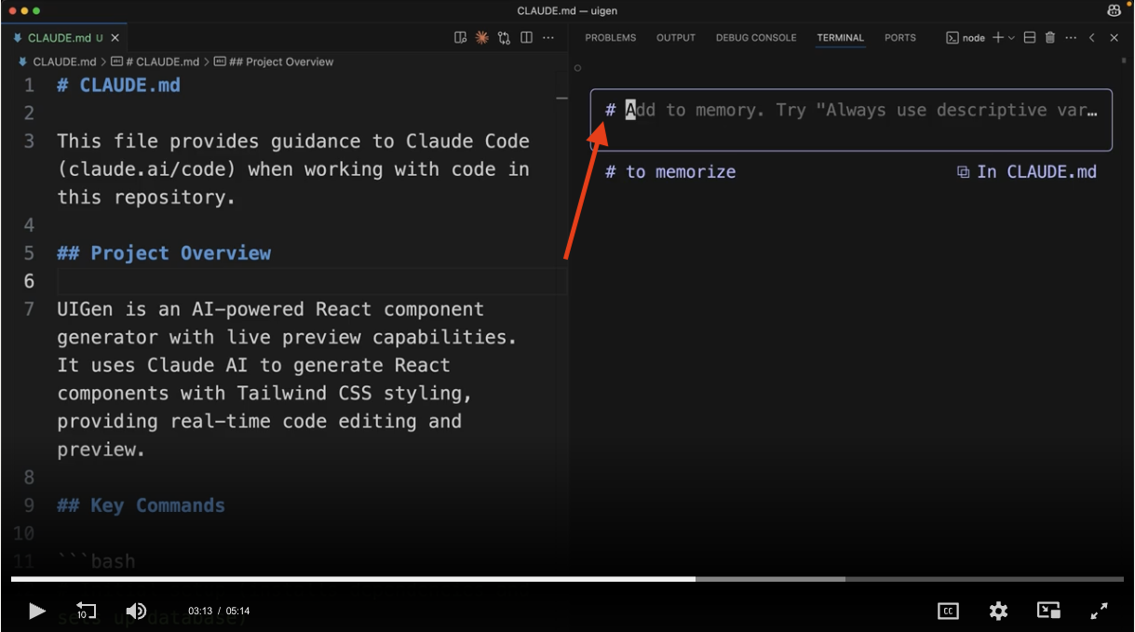This screenshot has width=1135, height=632.
Task: Click into the memory prompt input box
Action: coord(851,119)
